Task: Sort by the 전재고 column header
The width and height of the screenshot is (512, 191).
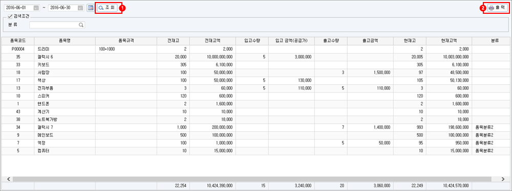Action: pyautogui.click(x=173, y=41)
